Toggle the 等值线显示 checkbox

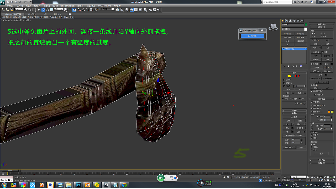[x=312, y=108]
